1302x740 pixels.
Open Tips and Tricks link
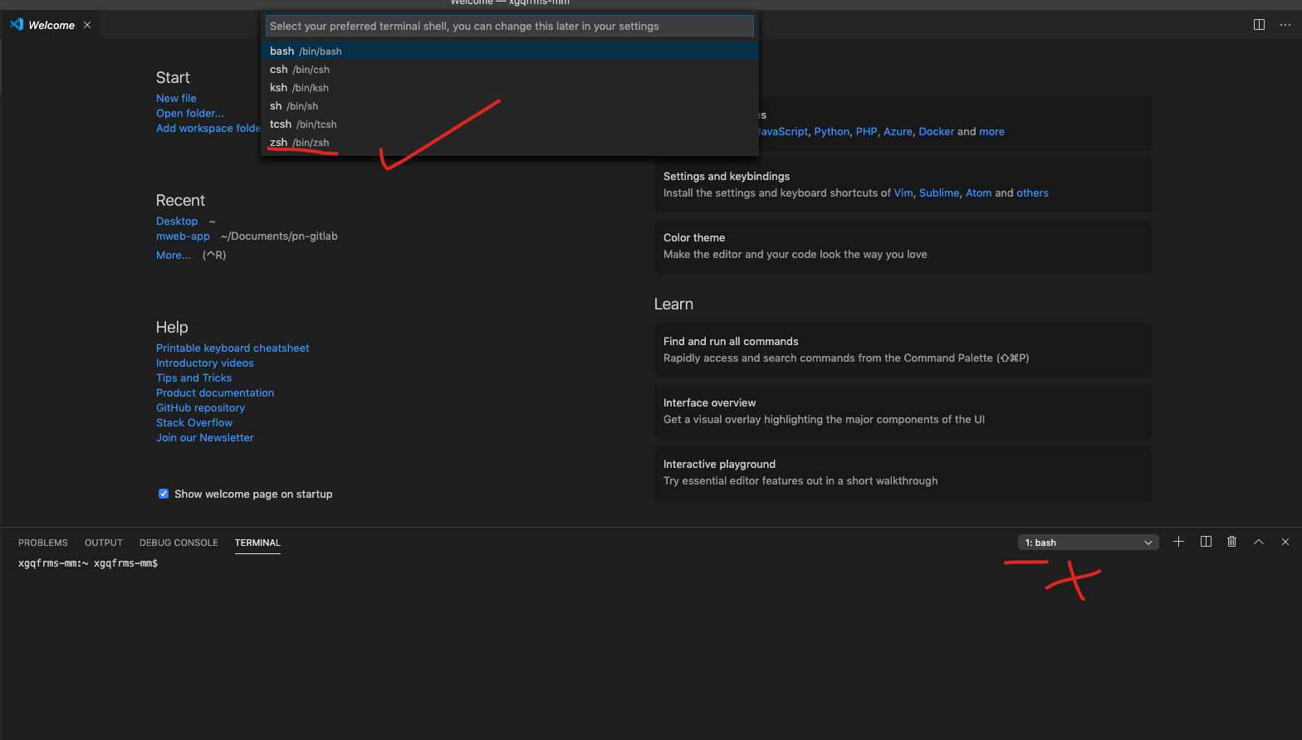(193, 377)
